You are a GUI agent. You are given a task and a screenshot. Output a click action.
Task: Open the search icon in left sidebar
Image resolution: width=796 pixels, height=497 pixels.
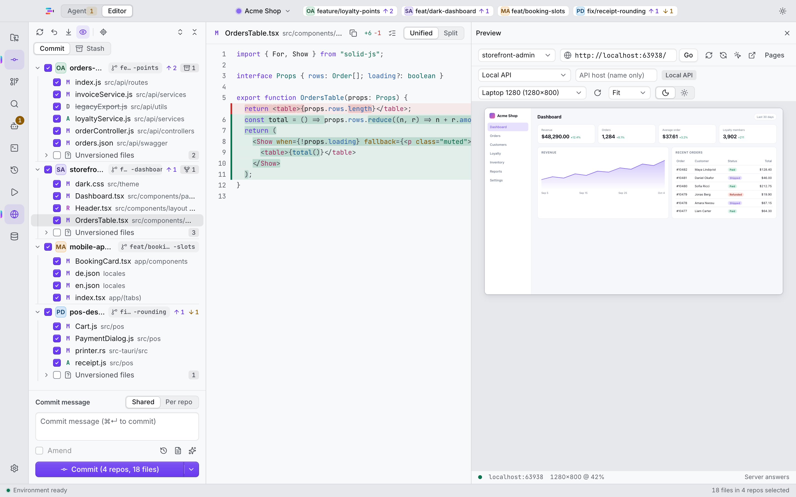coord(14,104)
